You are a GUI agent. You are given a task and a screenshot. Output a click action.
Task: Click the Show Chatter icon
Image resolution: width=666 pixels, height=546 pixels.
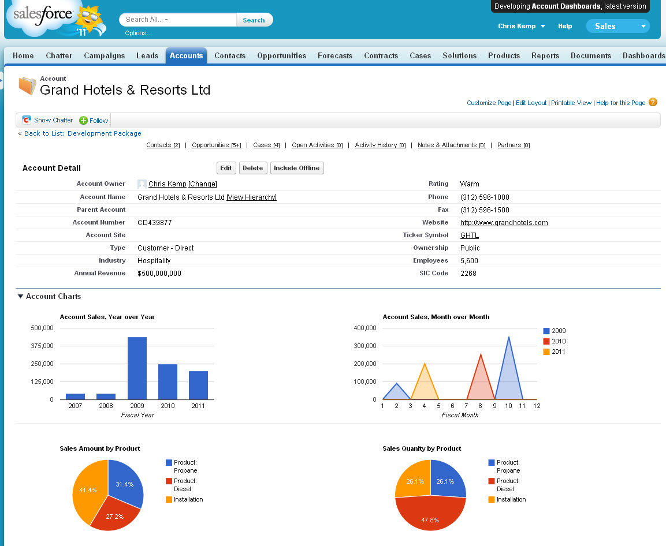(27, 120)
